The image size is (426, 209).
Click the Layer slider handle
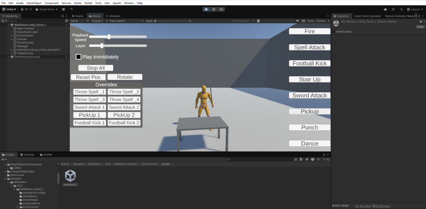pos(102,45)
